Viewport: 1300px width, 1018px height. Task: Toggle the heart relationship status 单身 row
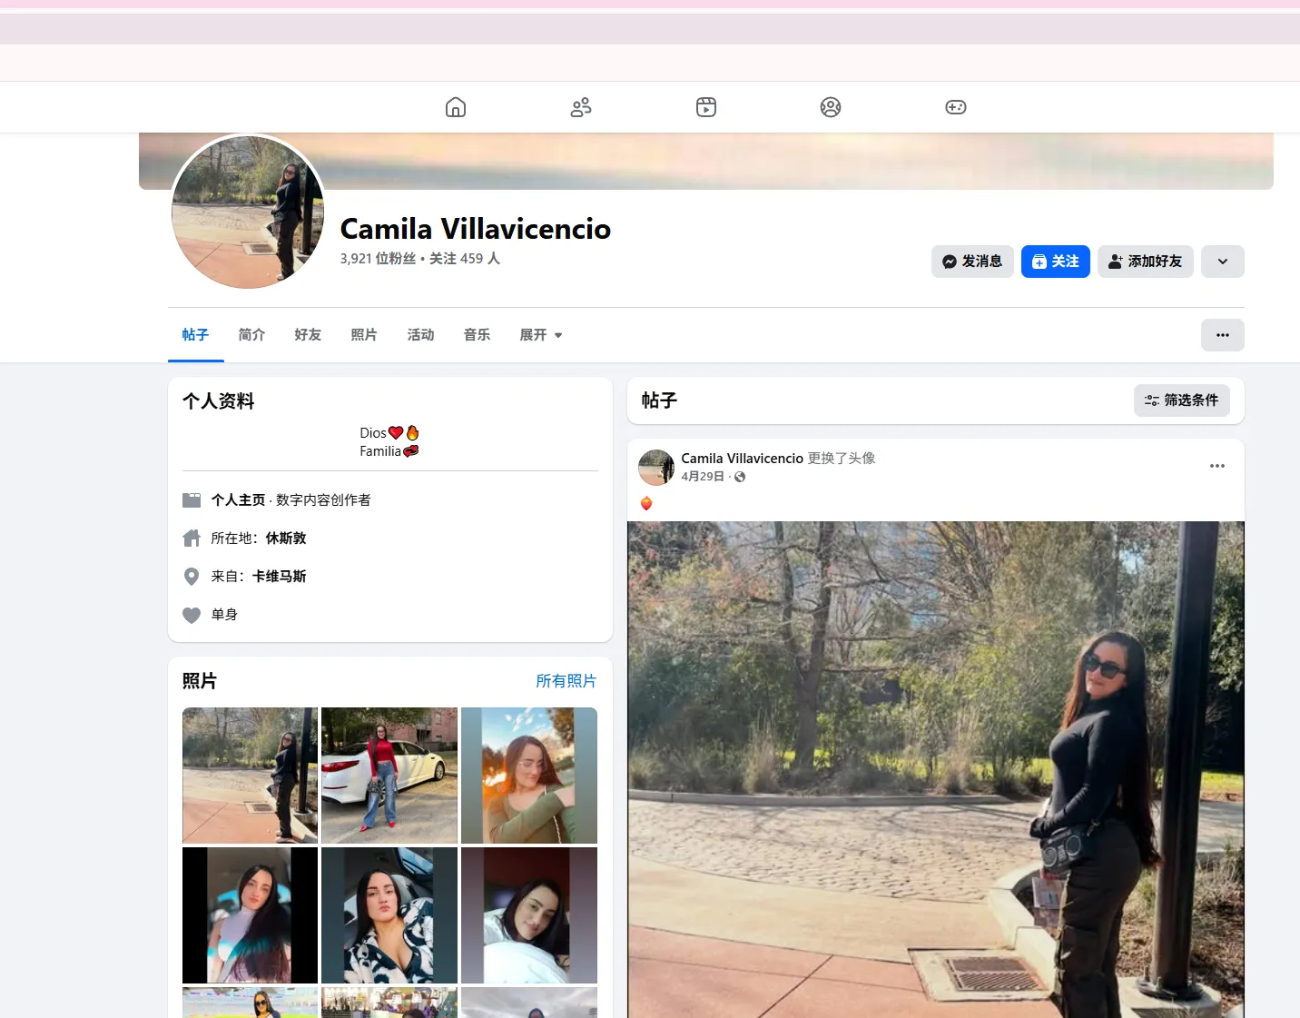pyautogui.click(x=192, y=615)
